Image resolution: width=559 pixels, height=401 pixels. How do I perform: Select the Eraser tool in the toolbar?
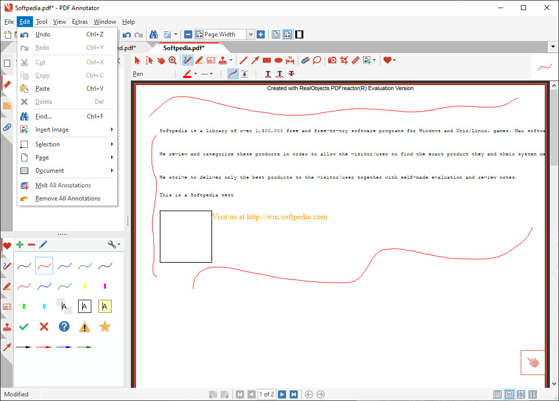click(305, 60)
